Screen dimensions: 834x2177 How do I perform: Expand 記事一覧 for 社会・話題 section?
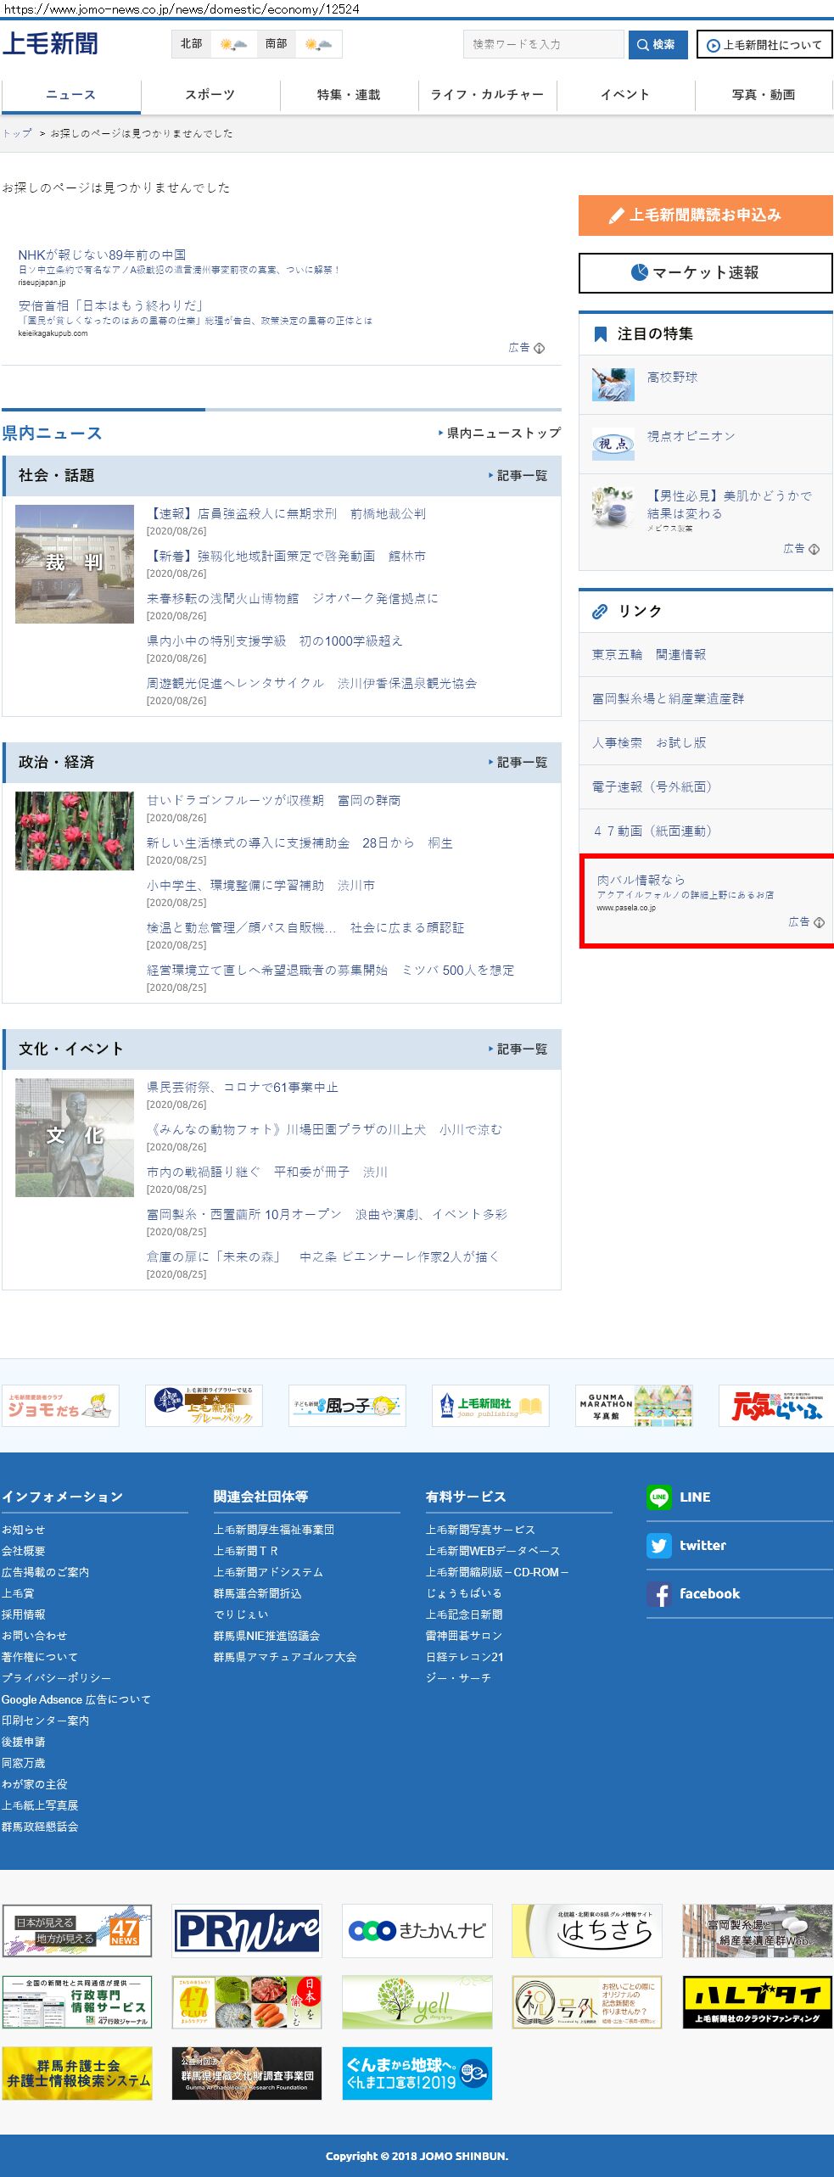coord(518,476)
